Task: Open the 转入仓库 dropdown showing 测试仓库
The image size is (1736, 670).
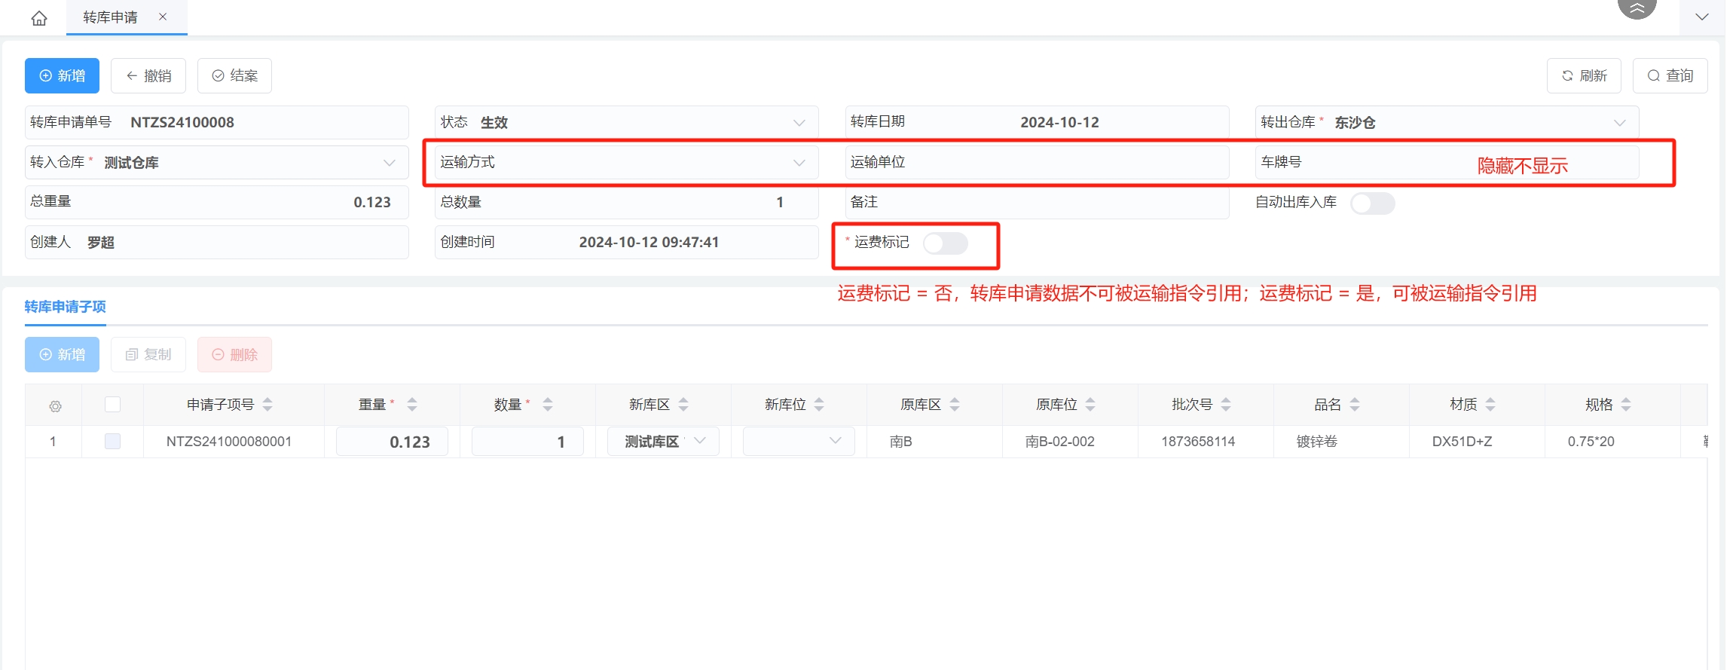Action: click(x=217, y=162)
